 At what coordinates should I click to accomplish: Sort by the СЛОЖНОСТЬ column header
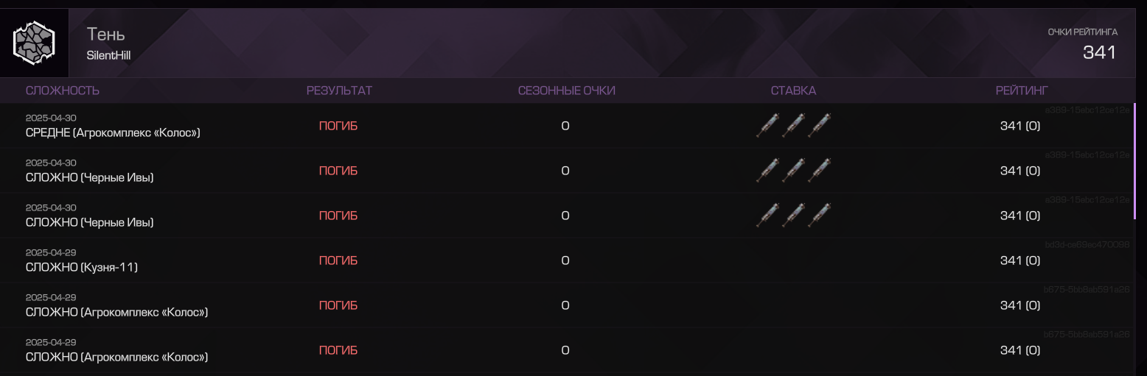(x=63, y=91)
